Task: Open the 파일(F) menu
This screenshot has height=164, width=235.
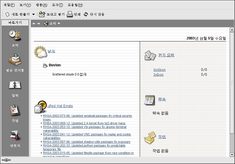Action: tap(9, 5)
